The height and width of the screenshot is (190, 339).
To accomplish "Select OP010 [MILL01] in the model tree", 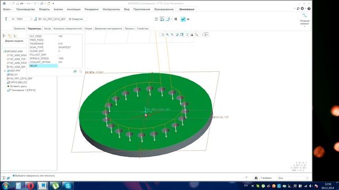I will pos(17,82).
